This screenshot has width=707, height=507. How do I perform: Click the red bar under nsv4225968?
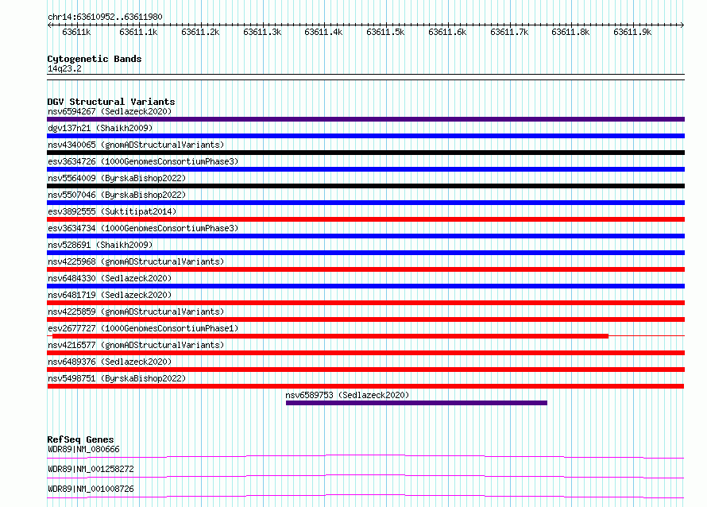coord(365,269)
